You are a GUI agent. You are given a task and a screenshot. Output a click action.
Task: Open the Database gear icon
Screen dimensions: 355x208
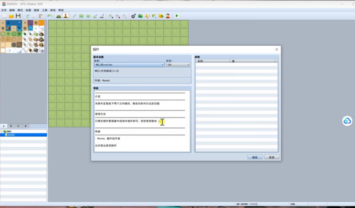(134, 16)
